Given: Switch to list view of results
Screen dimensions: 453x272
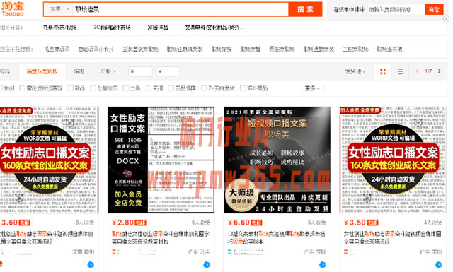Looking at the screenshot, I should (400, 71).
